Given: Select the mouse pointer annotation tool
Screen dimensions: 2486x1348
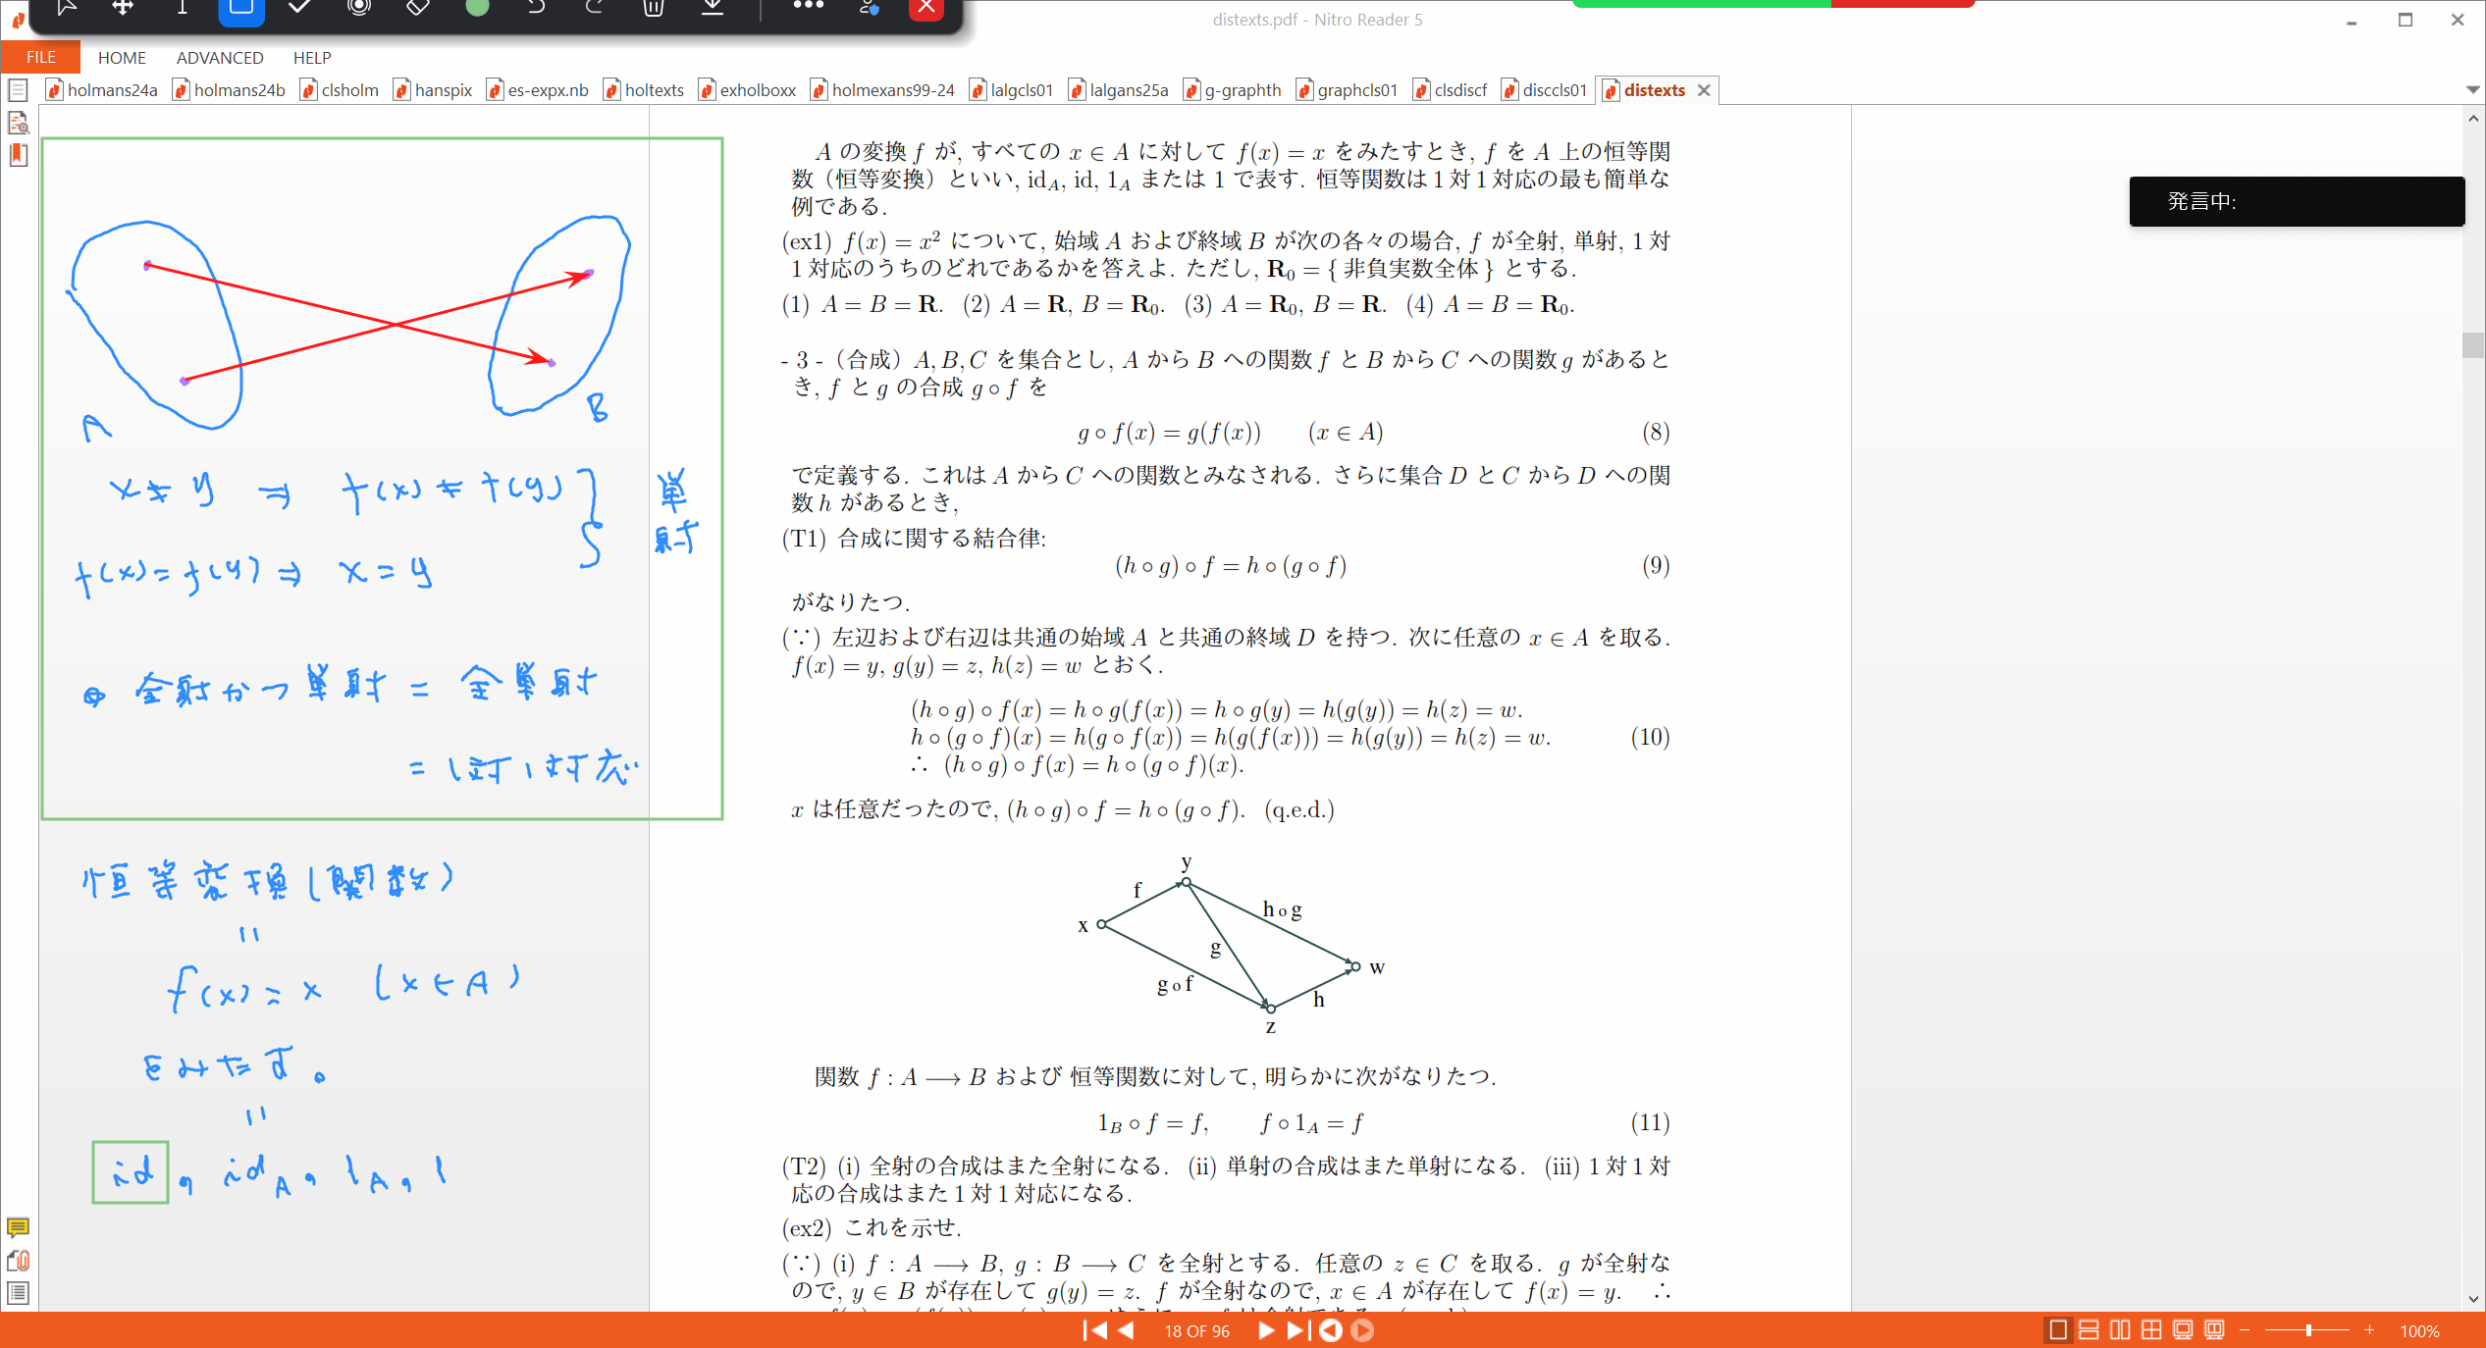Looking at the screenshot, I should pos(66,8).
